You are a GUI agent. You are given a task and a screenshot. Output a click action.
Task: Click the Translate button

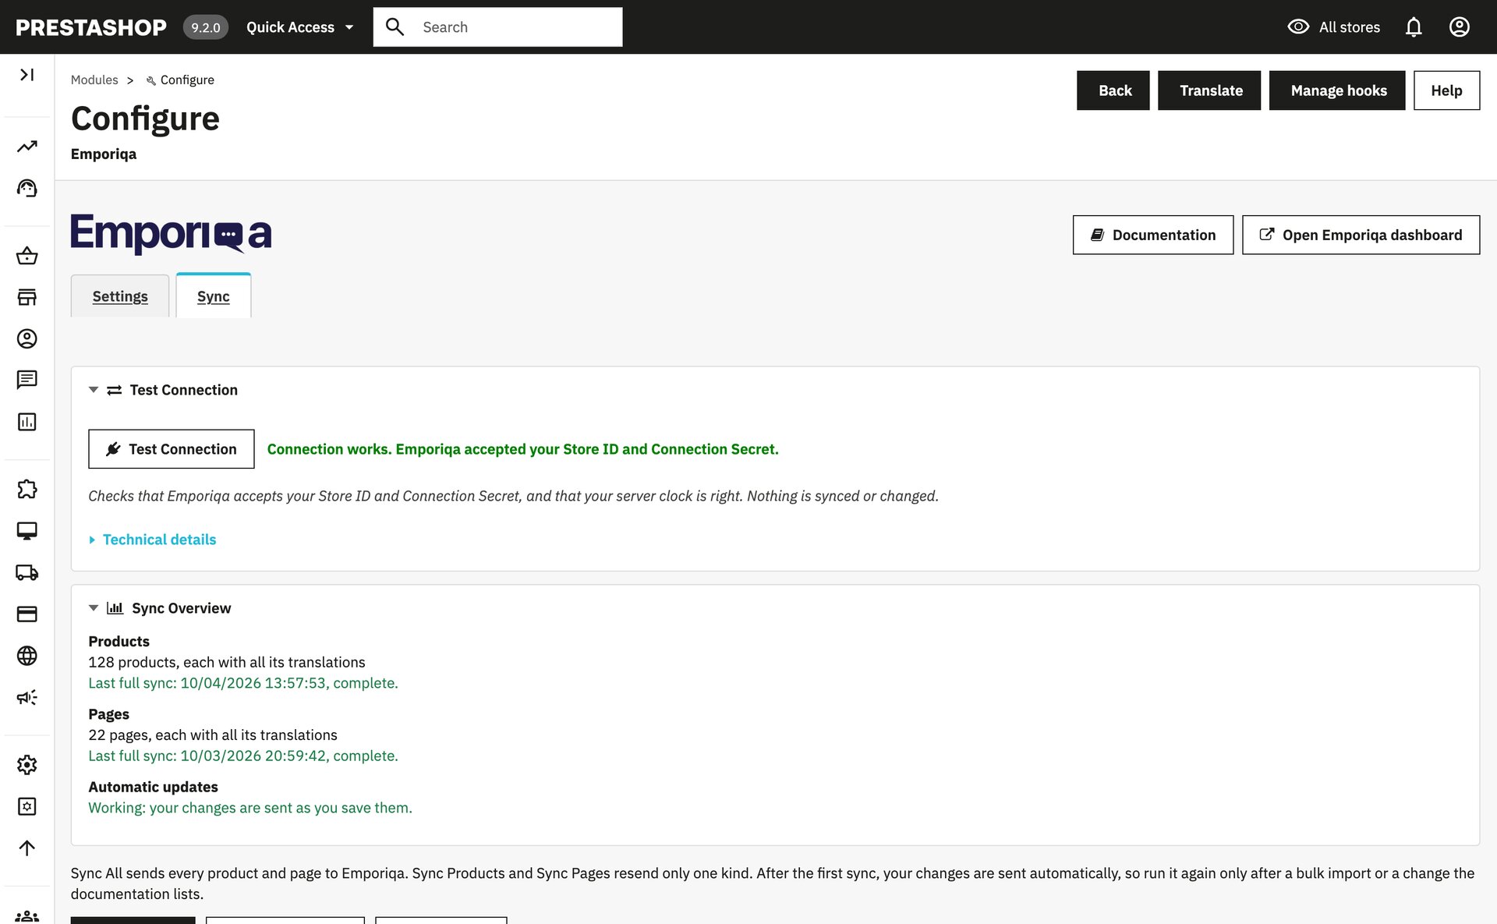(1209, 90)
